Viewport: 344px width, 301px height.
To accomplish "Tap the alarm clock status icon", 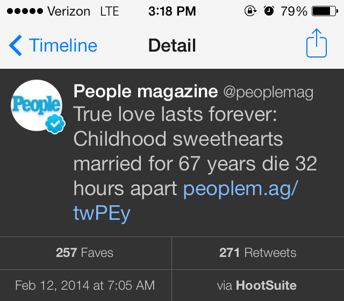I will [x=269, y=11].
